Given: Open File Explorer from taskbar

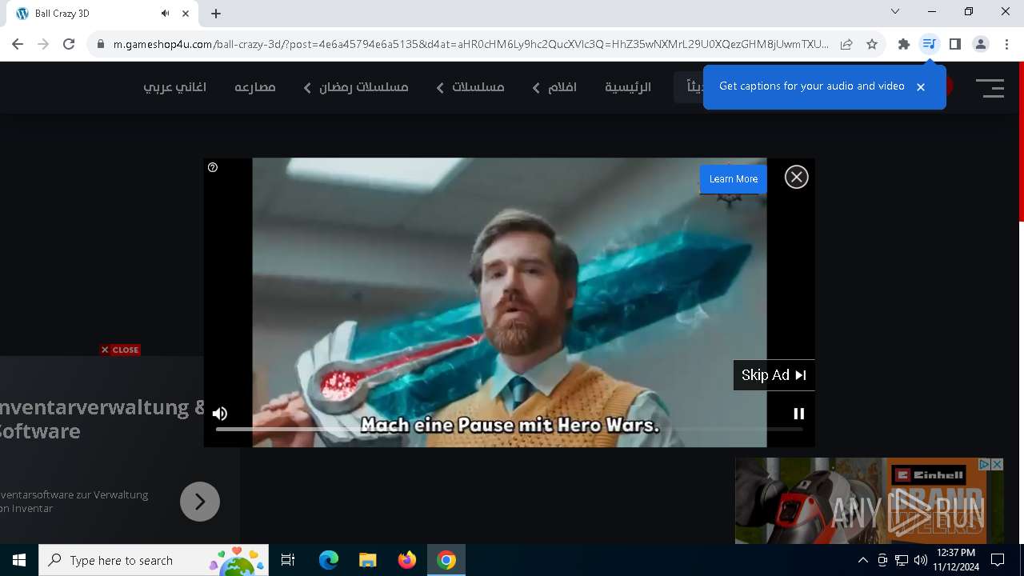Looking at the screenshot, I should click(367, 560).
